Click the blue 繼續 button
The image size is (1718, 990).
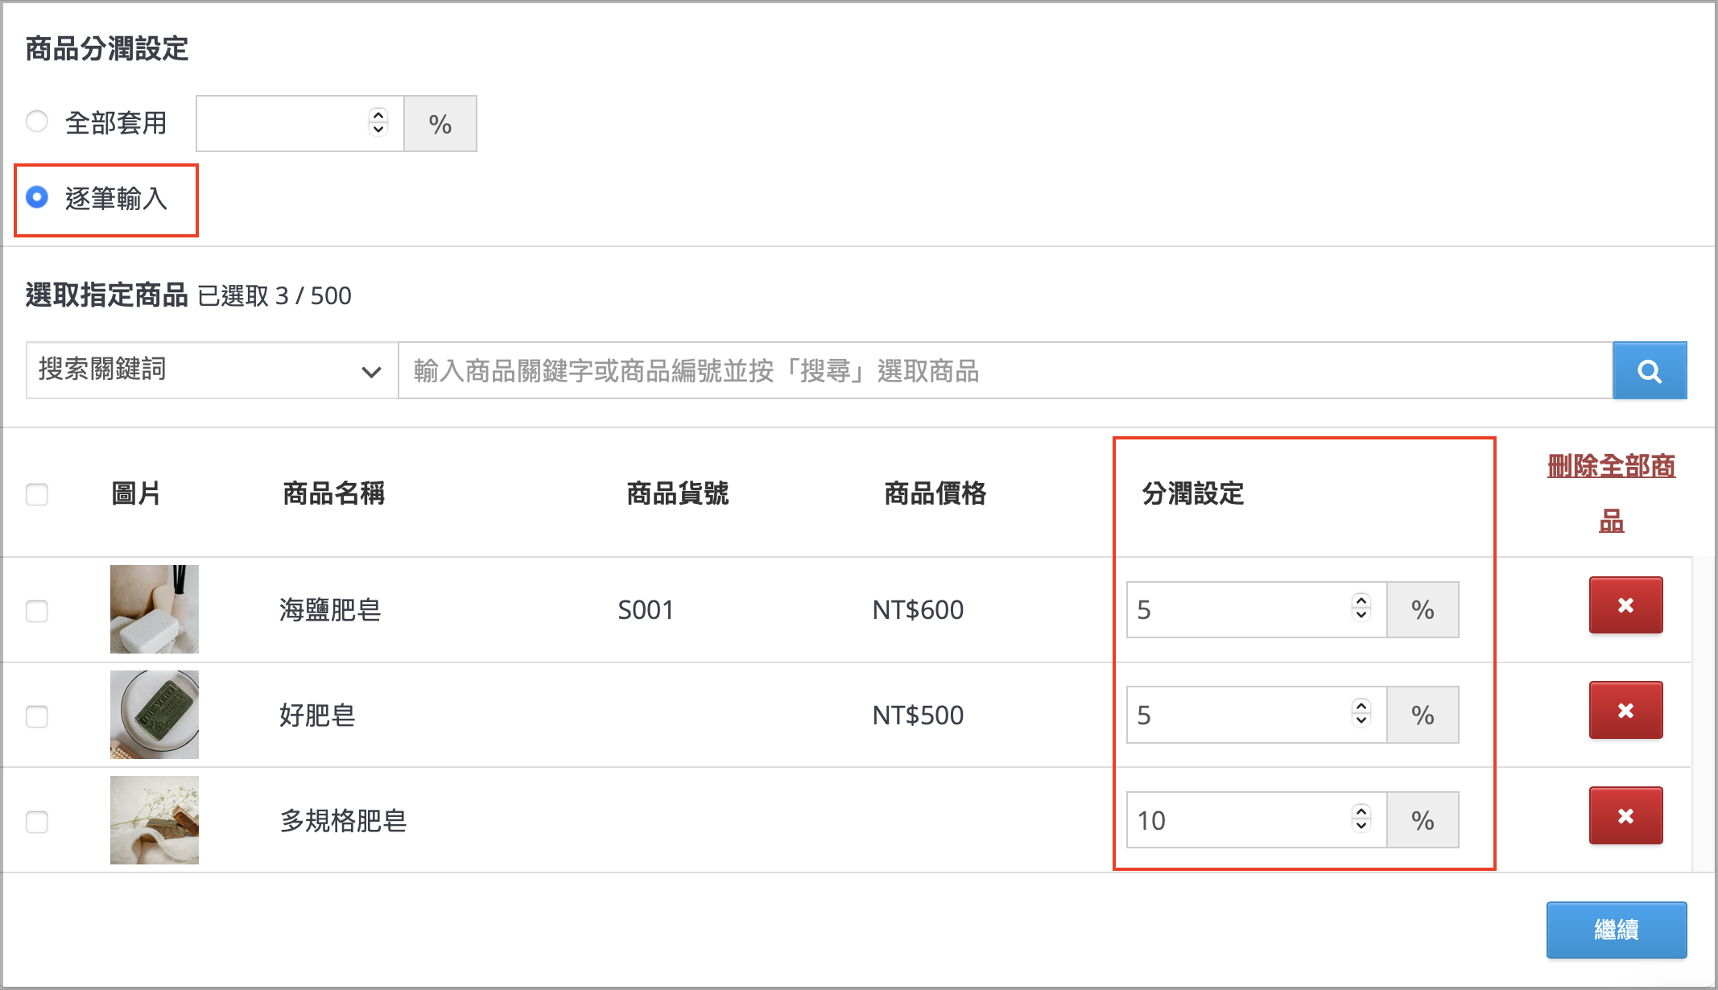coord(1617,930)
